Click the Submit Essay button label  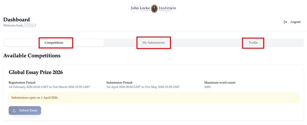coord(28,111)
